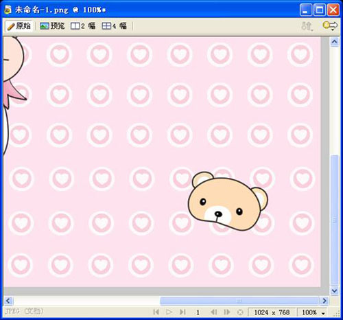Click the vertical scrollbar down arrow

point(334,290)
